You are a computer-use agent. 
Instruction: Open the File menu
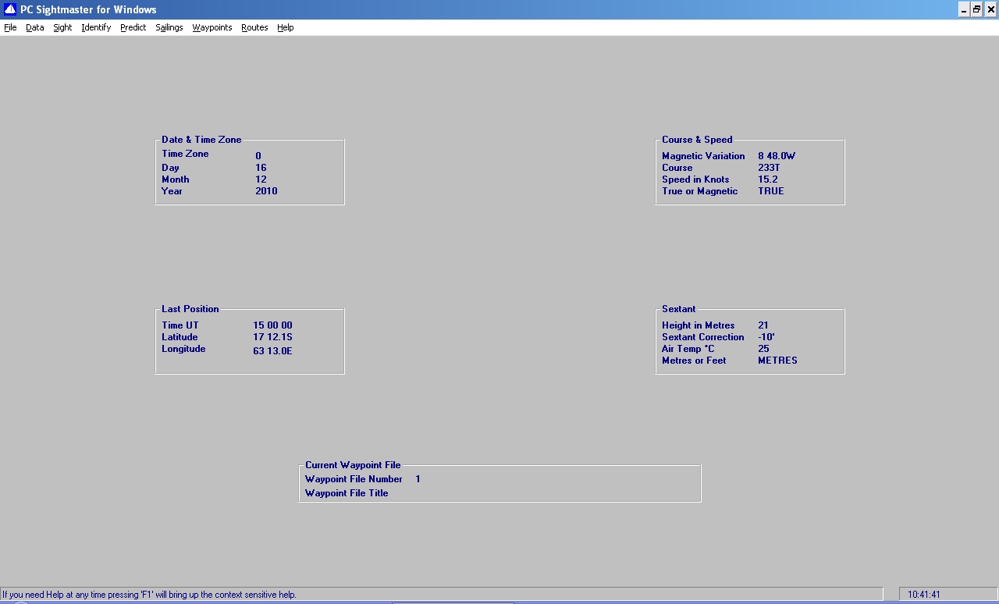point(10,27)
